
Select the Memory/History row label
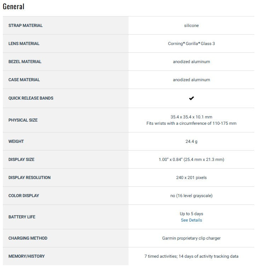pos(27,256)
